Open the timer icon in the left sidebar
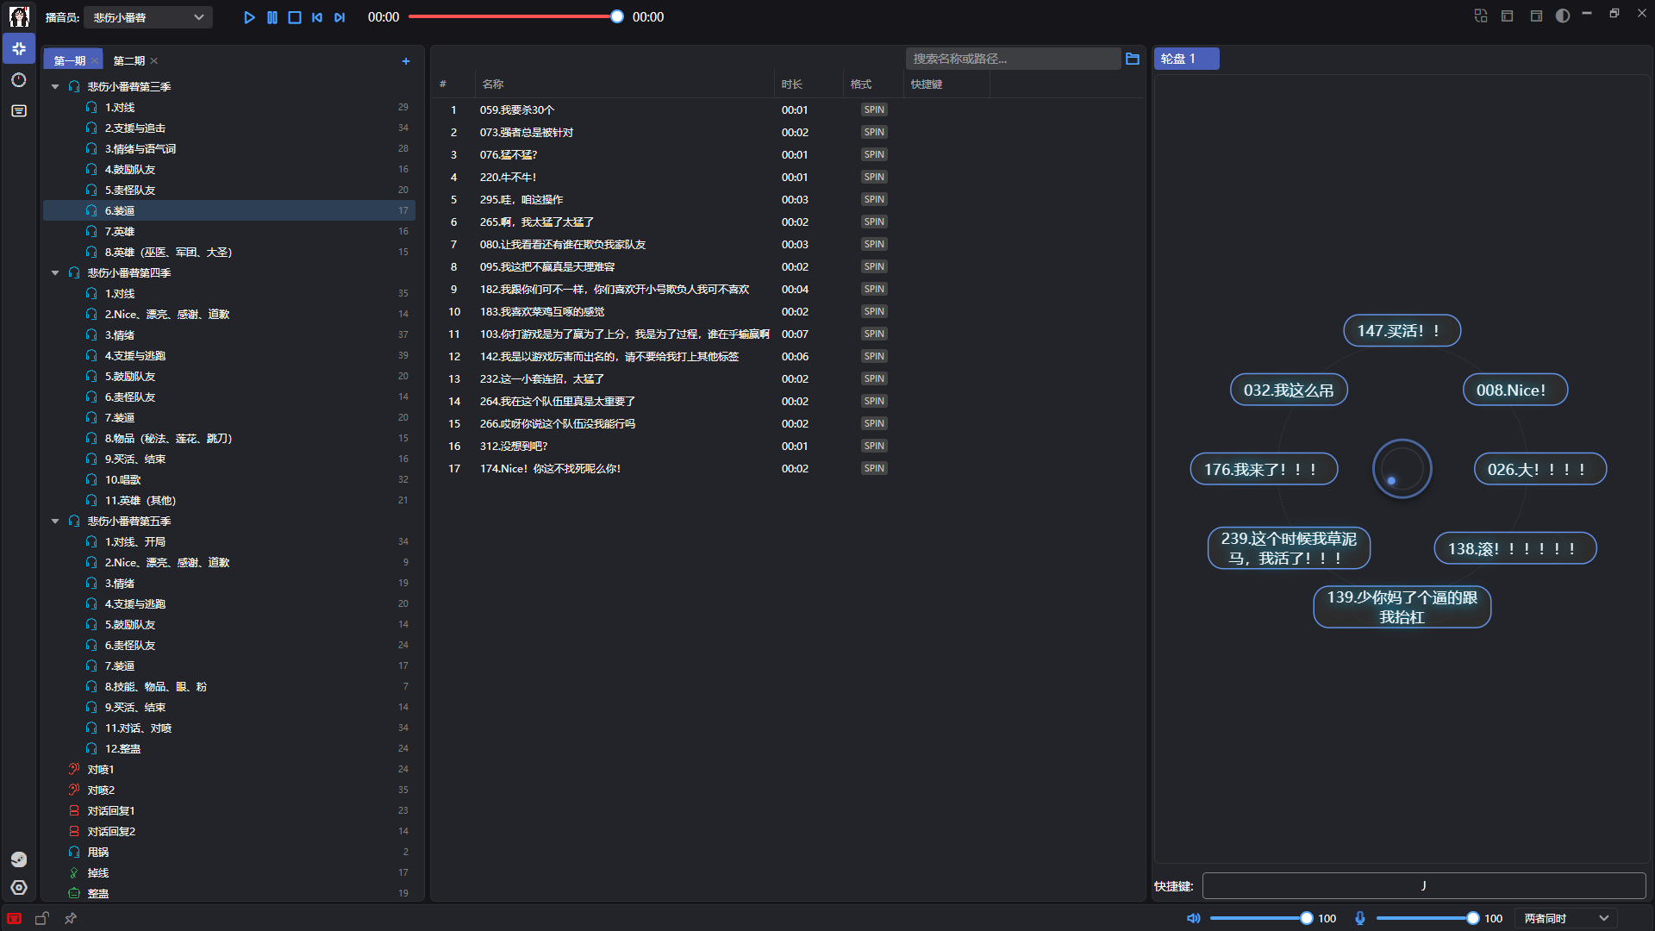The width and height of the screenshot is (1655, 931). click(19, 80)
